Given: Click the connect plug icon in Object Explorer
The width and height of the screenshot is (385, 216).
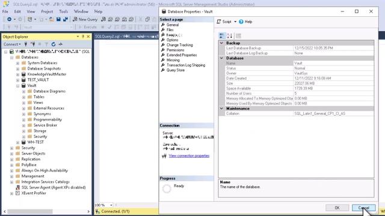Looking at the screenshot, I should tap(26, 44).
